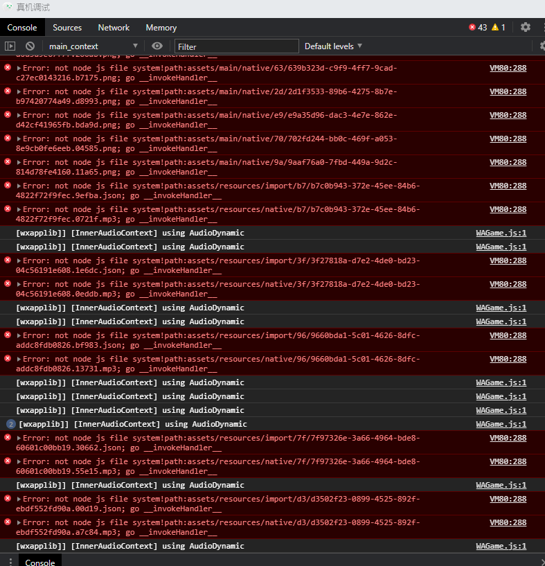This screenshot has height=566, width=545.
Task: Open the Network tab
Action: [x=114, y=28]
